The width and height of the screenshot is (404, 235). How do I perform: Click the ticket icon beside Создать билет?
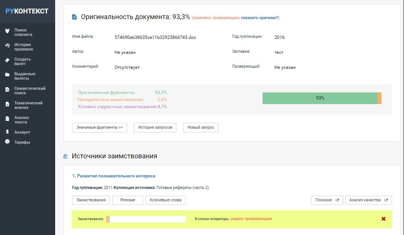pyautogui.click(x=7, y=60)
